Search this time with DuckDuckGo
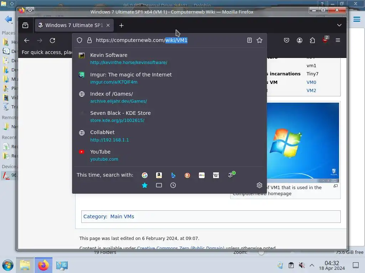The width and height of the screenshot is (365, 273). tap(187, 175)
